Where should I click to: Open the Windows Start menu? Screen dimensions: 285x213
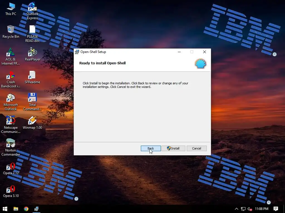tap(5, 209)
